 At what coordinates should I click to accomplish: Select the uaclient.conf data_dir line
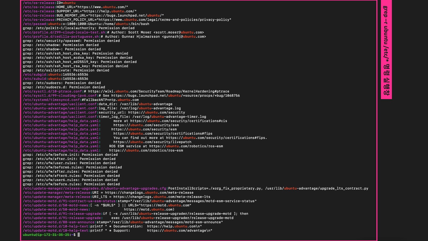pyautogui.click(x=98, y=104)
